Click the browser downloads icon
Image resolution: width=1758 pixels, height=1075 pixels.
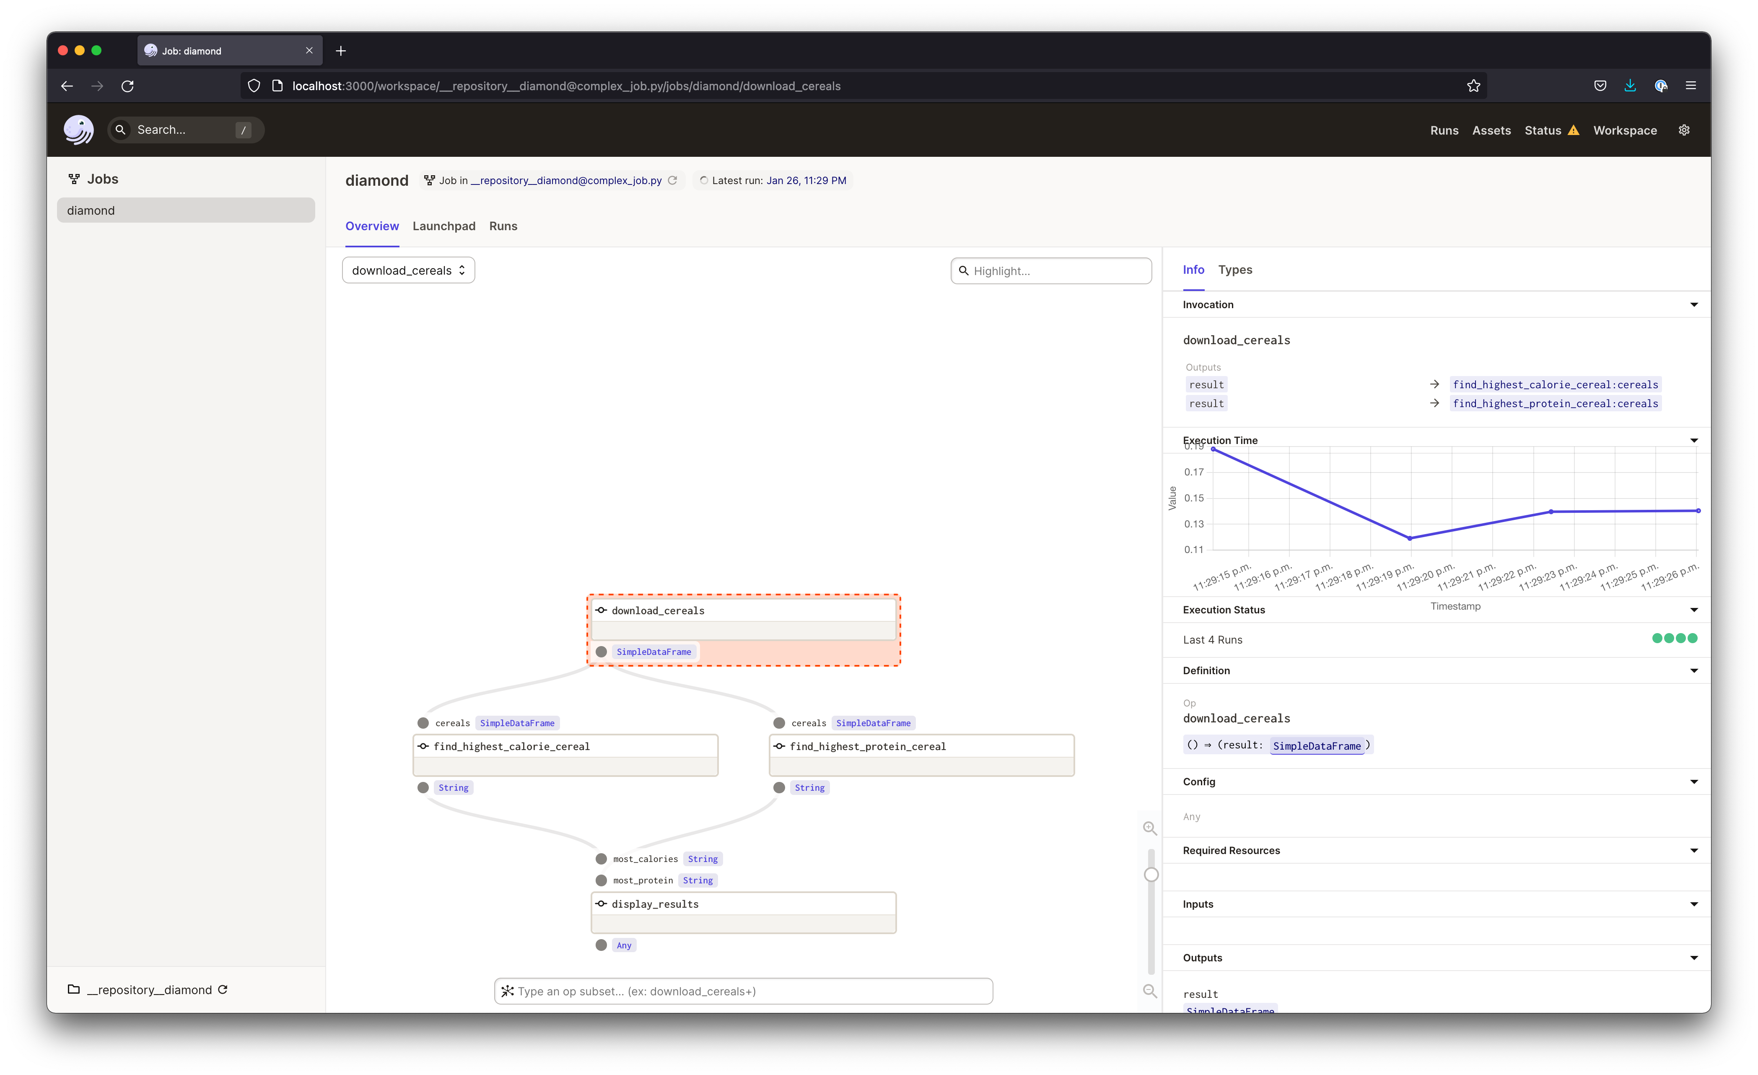click(x=1630, y=85)
